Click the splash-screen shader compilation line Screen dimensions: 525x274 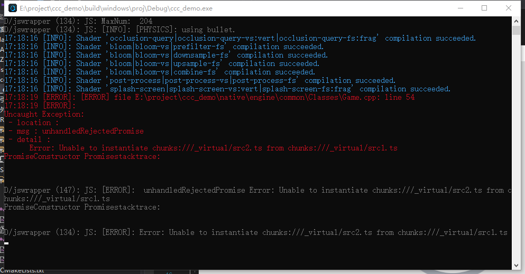(x=227, y=89)
